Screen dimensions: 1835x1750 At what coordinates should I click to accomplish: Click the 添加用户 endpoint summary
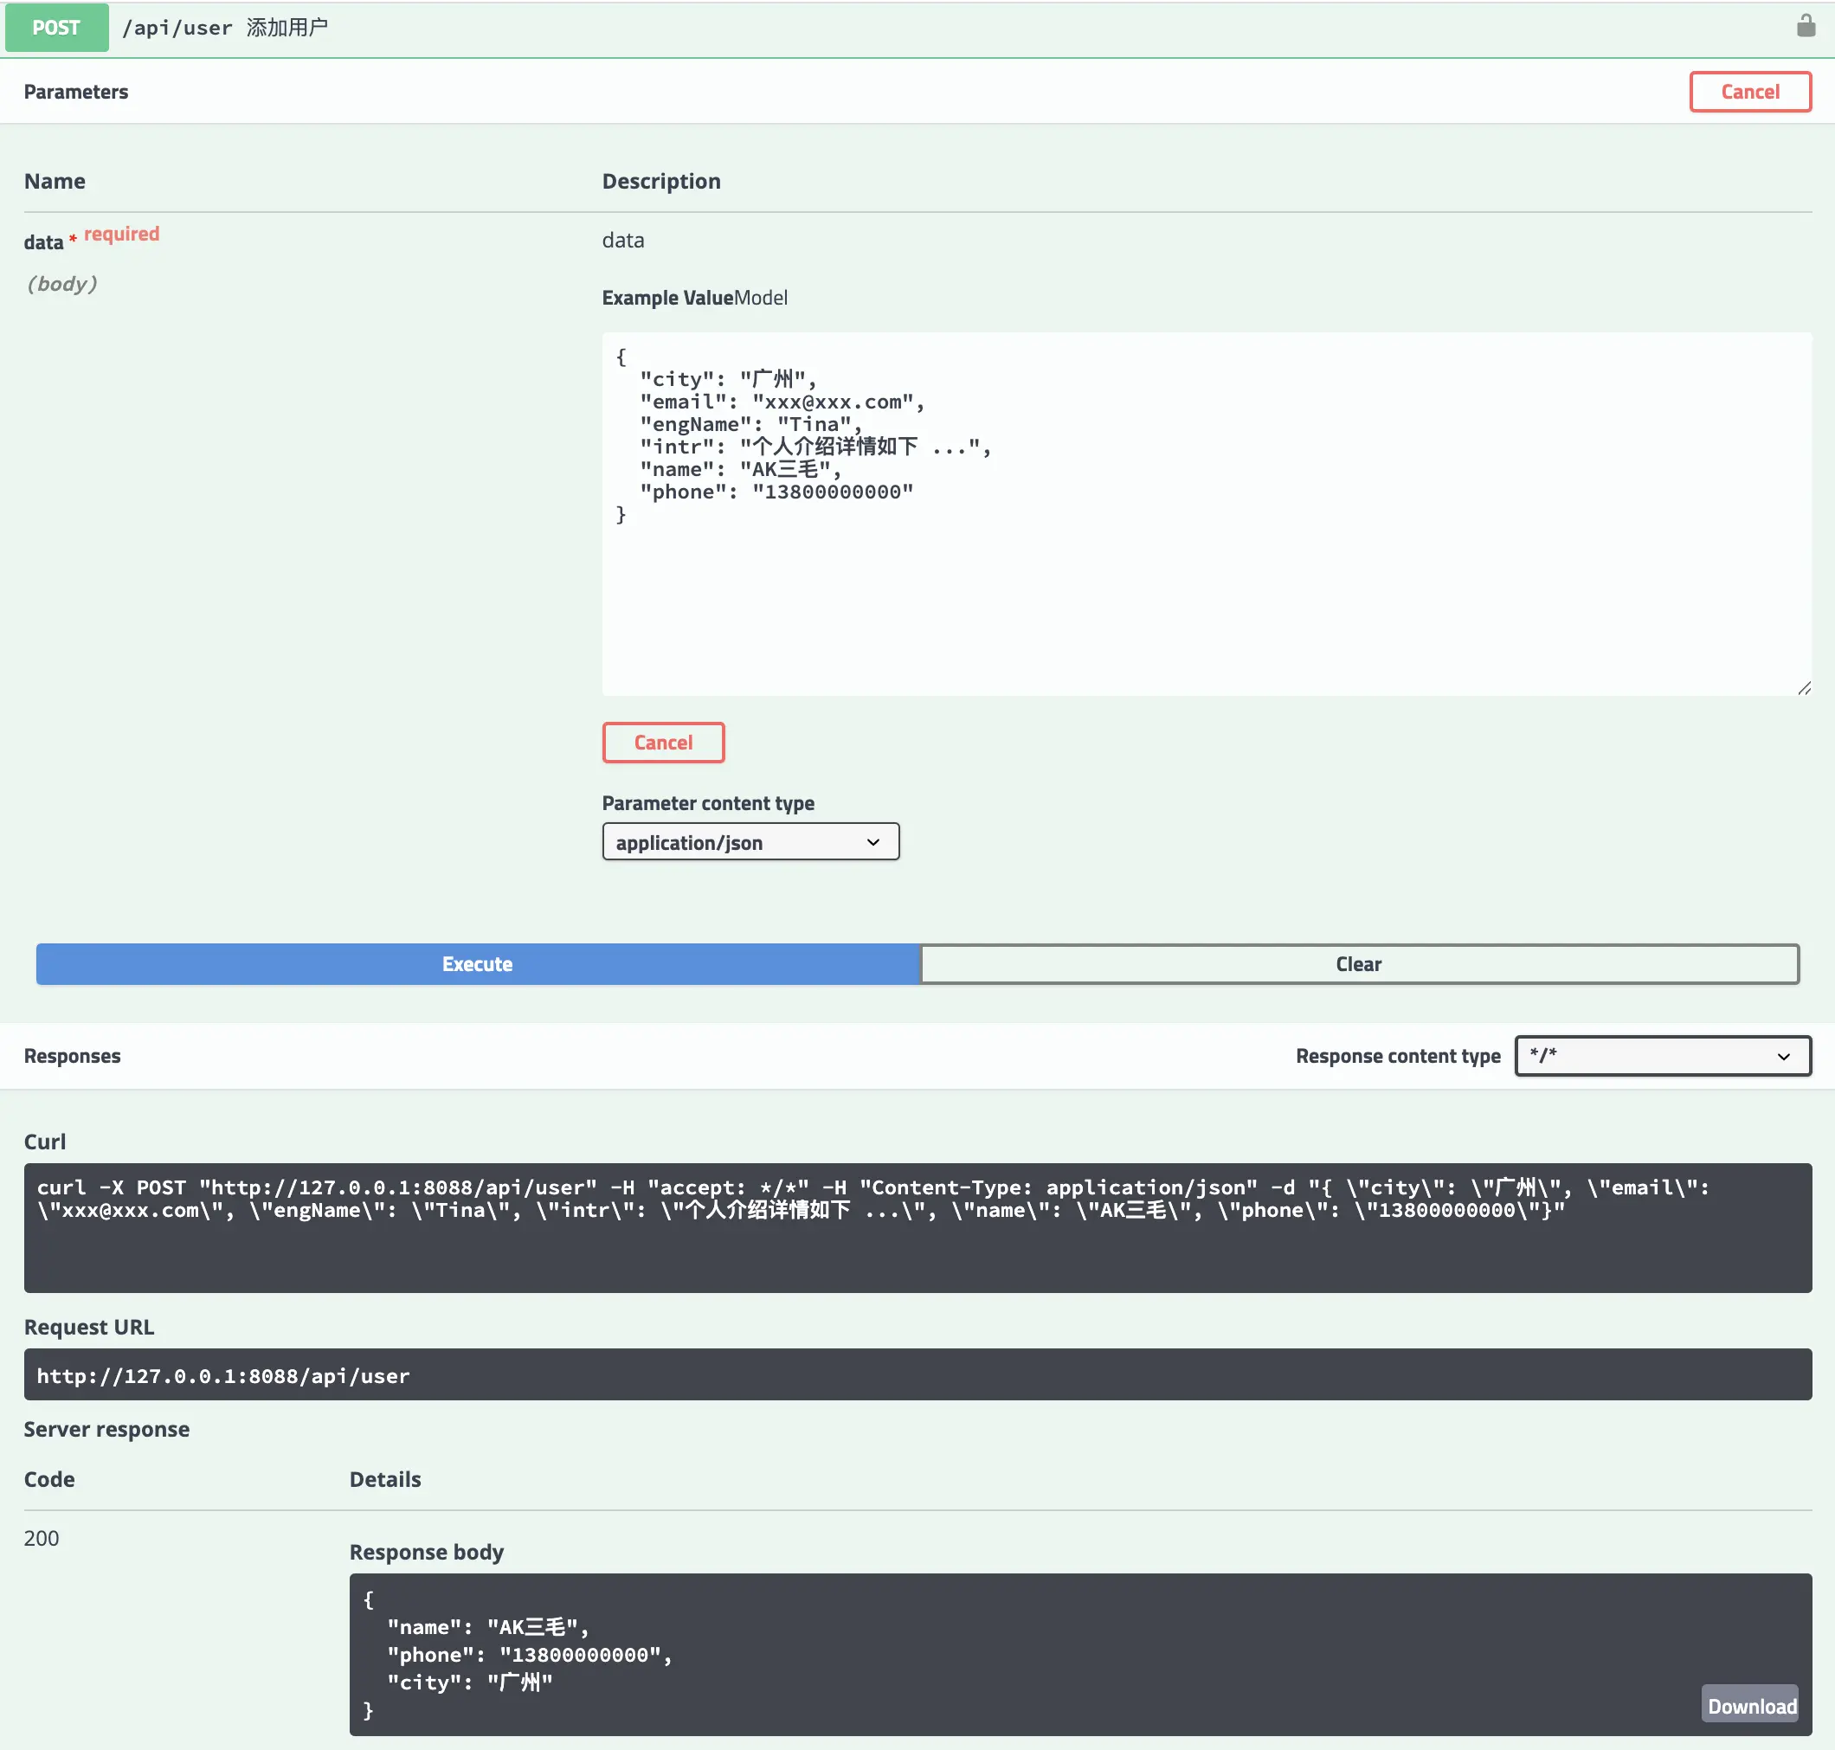pyautogui.click(x=287, y=28)
